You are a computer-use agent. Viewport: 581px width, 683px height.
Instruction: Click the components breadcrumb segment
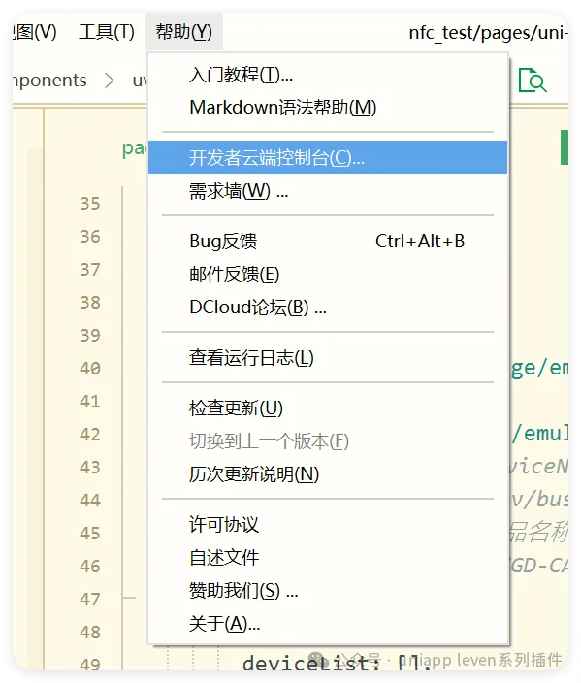(x=49, y=81)
